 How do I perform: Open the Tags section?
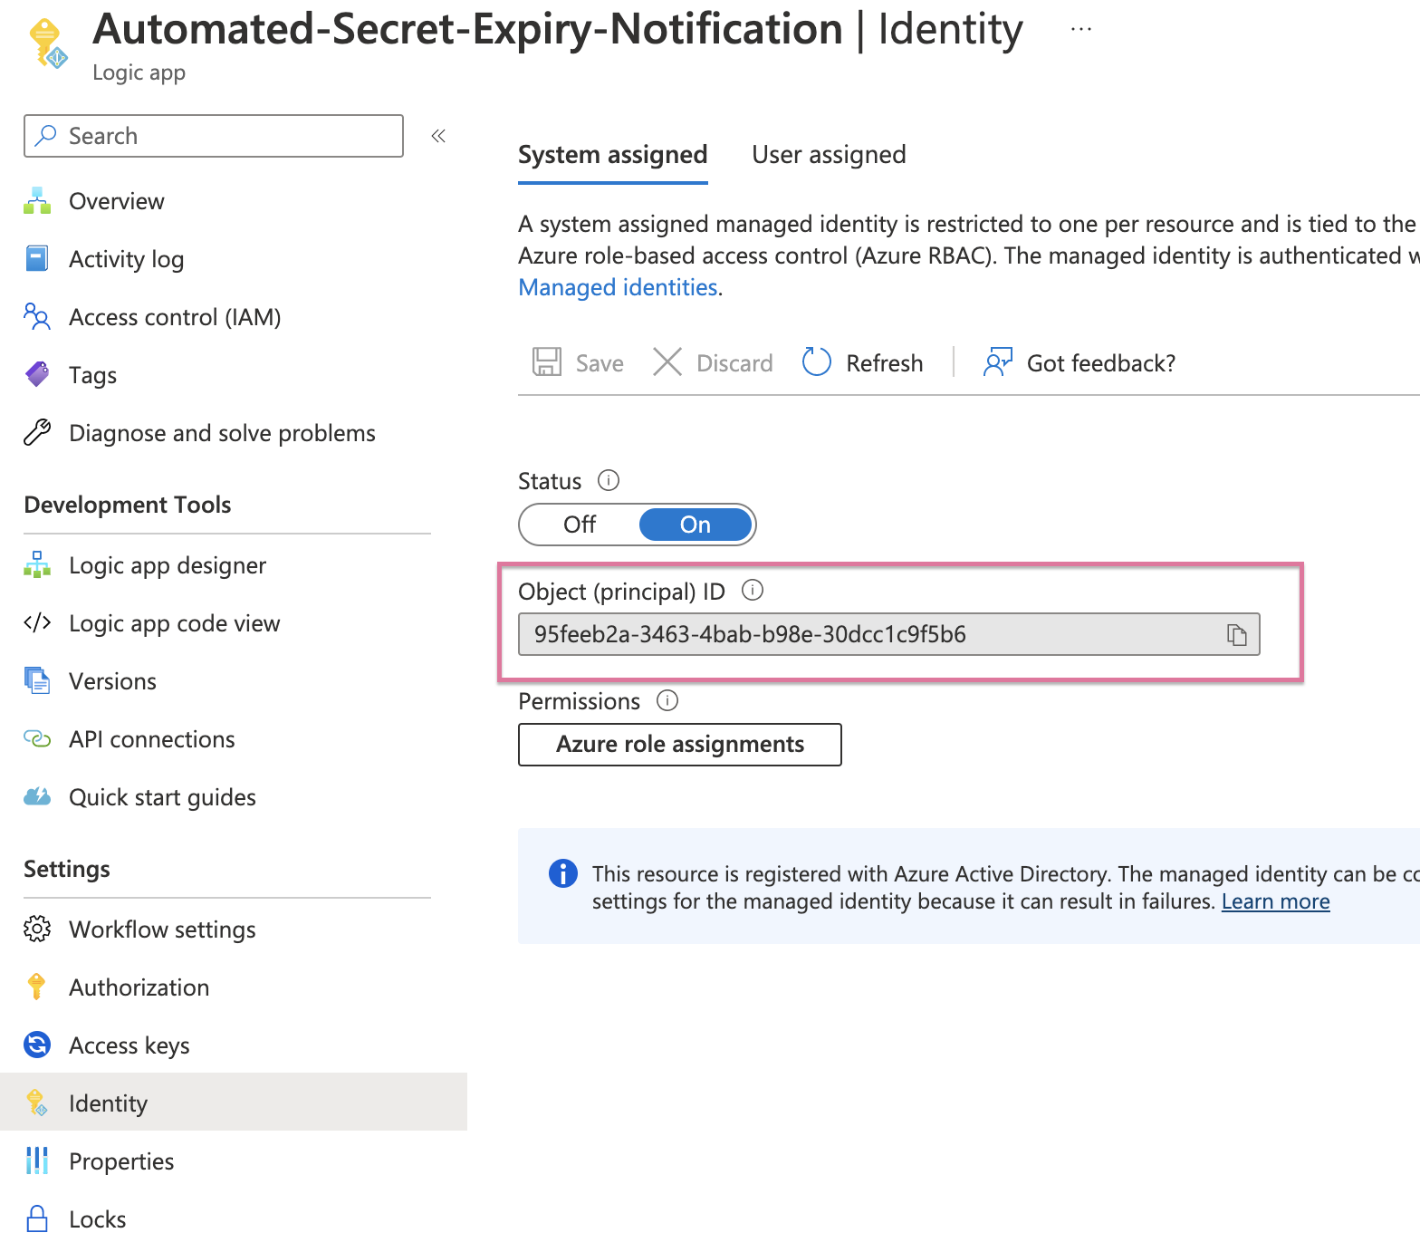click(93, 375)
